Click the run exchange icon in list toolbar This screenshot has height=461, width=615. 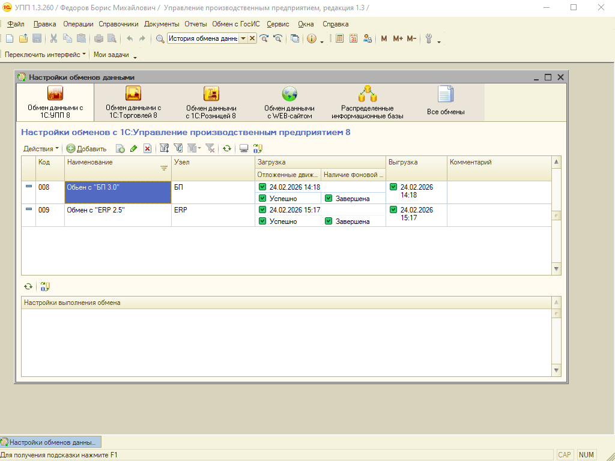click(x=258, y=149)
